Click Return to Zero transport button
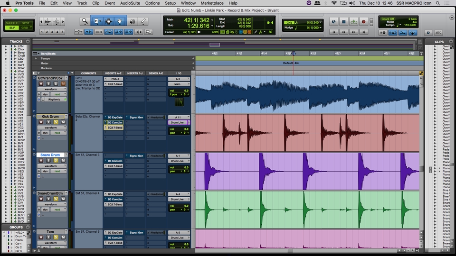456x256 pixels. [x=334, y=32]
